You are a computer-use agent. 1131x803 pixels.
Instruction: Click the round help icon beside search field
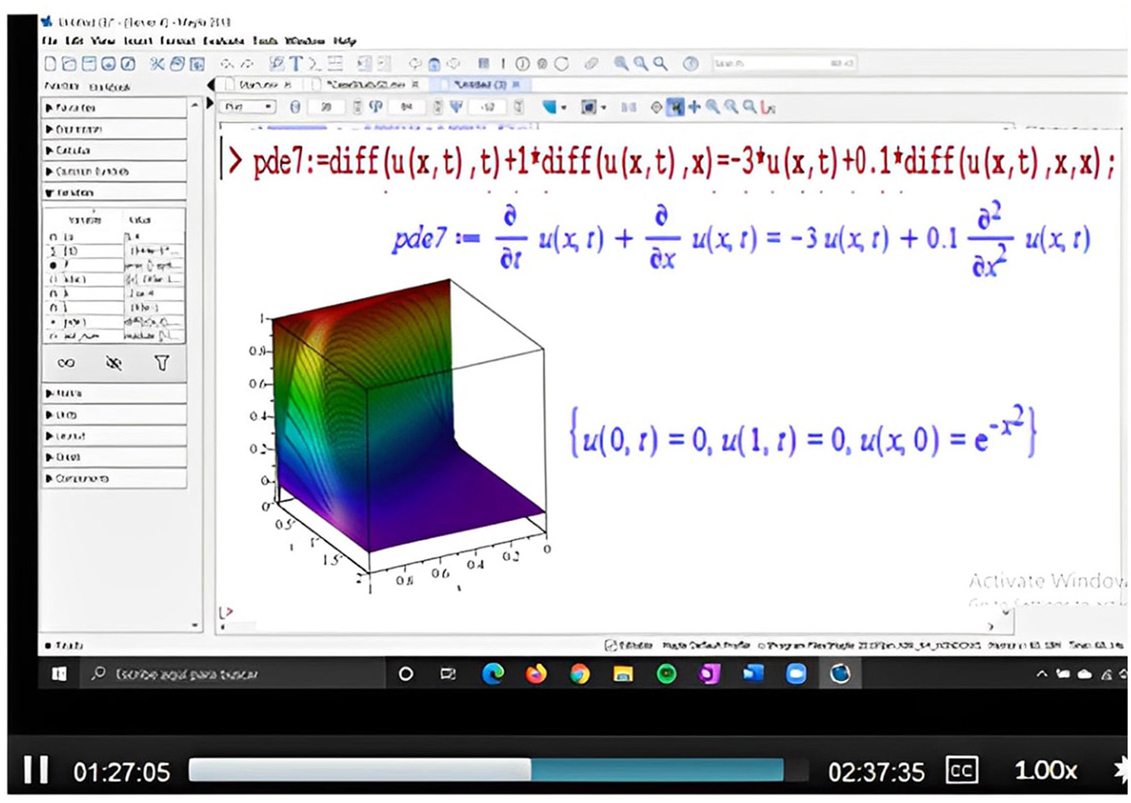pyautogui.click(x=690, y=64)
